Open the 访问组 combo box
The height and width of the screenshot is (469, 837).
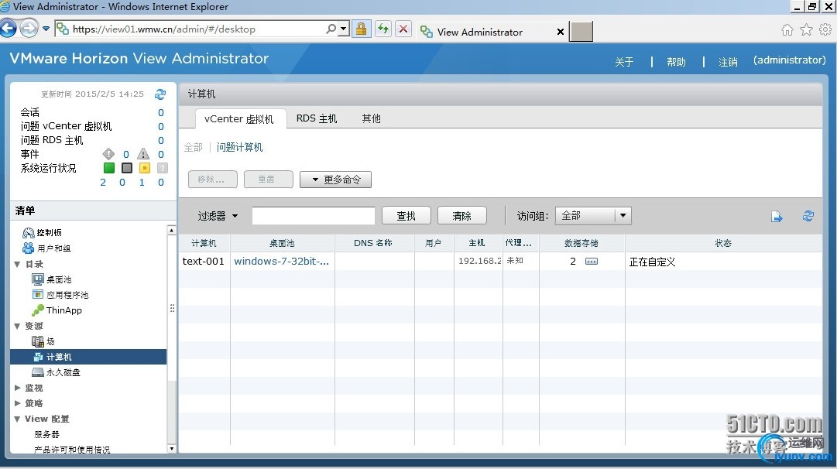pyautogui.click(x=594, y=216)
